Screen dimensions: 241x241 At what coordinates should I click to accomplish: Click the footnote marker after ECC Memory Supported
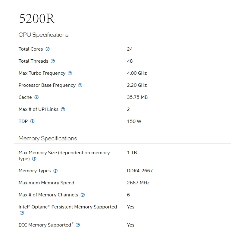coord(73,223)
